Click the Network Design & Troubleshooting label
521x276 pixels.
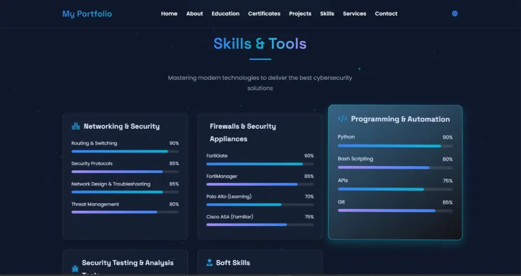[x=111, y=184]
